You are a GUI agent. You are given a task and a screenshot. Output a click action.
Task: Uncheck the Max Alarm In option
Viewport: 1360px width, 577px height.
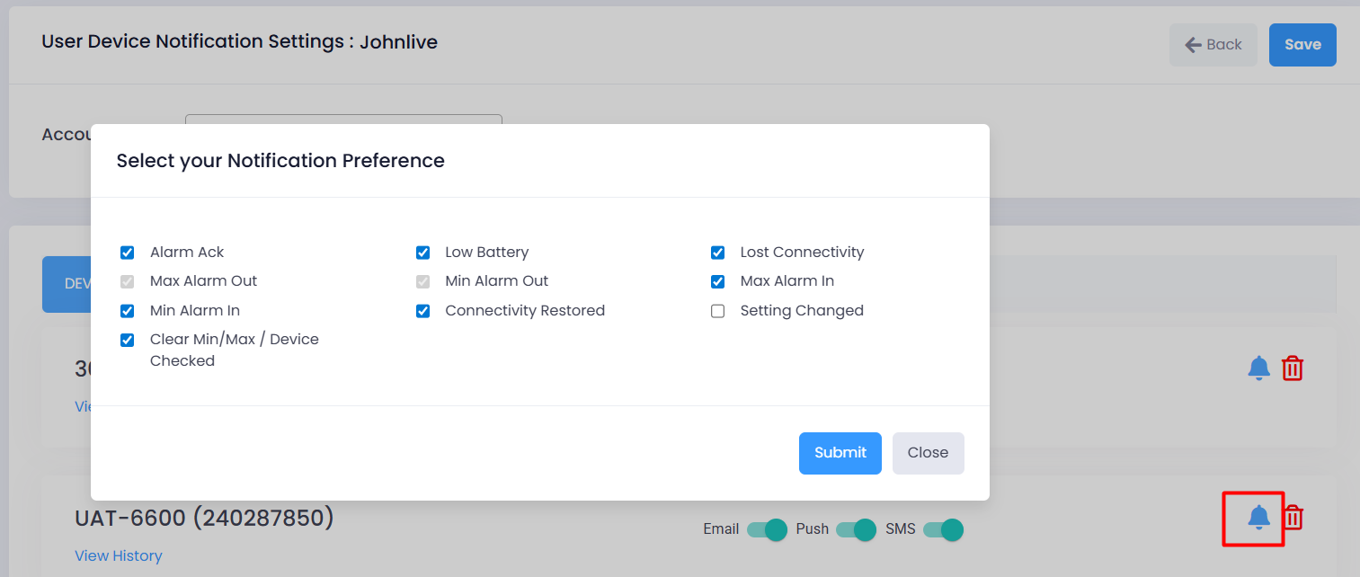(717, 281)
